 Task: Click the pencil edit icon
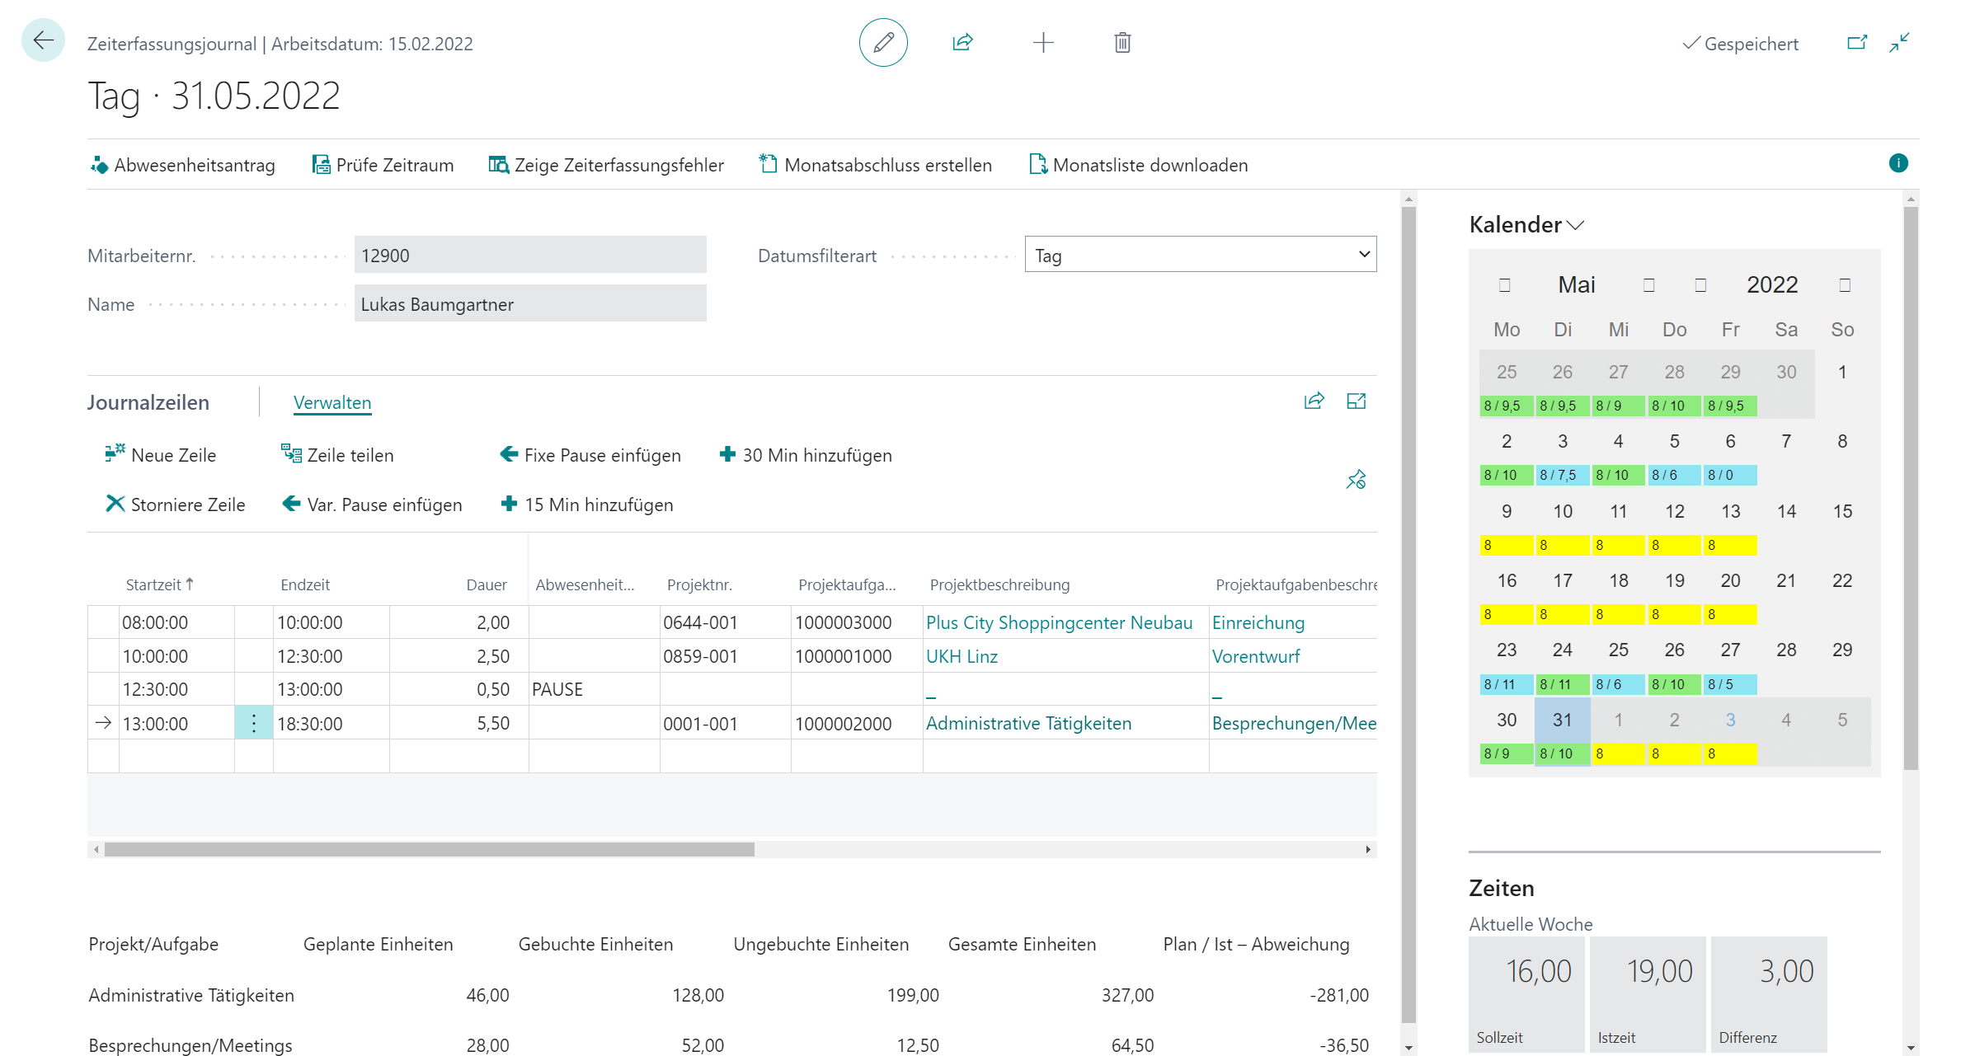(x=883, y=42)
